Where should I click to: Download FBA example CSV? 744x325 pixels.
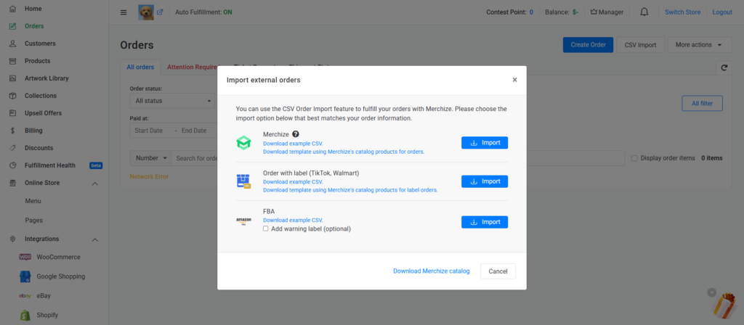[294, 221]
